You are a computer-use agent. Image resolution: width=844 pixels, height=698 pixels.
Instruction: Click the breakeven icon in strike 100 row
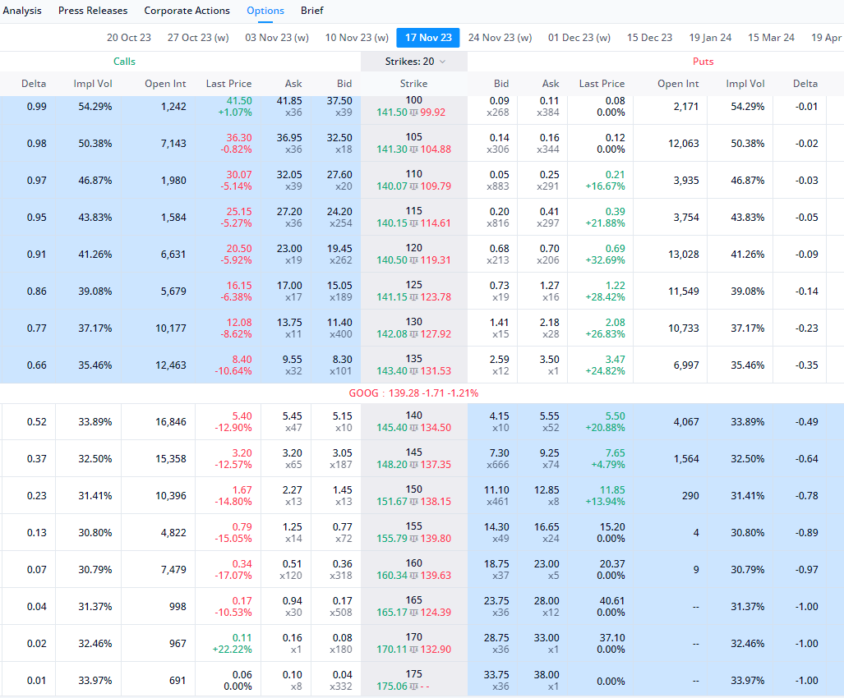pos(413,113)
